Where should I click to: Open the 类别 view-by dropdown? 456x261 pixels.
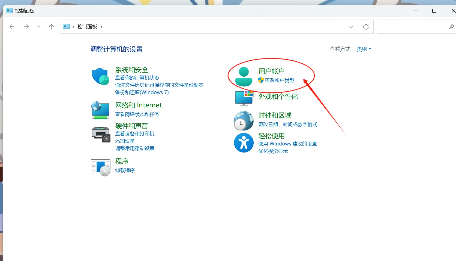coord(364,49)
